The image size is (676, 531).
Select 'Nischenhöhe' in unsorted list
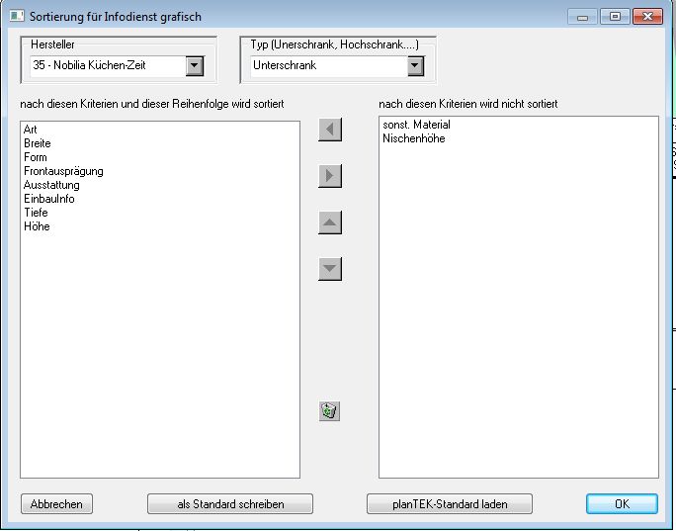coord(413,138)
